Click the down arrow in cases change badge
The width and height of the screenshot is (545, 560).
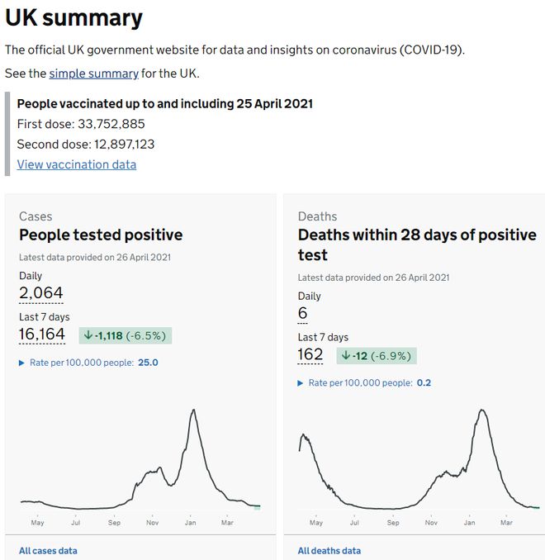[88, 335]
